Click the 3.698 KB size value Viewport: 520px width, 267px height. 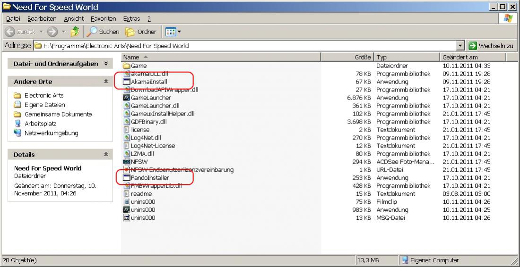(359, 122)
